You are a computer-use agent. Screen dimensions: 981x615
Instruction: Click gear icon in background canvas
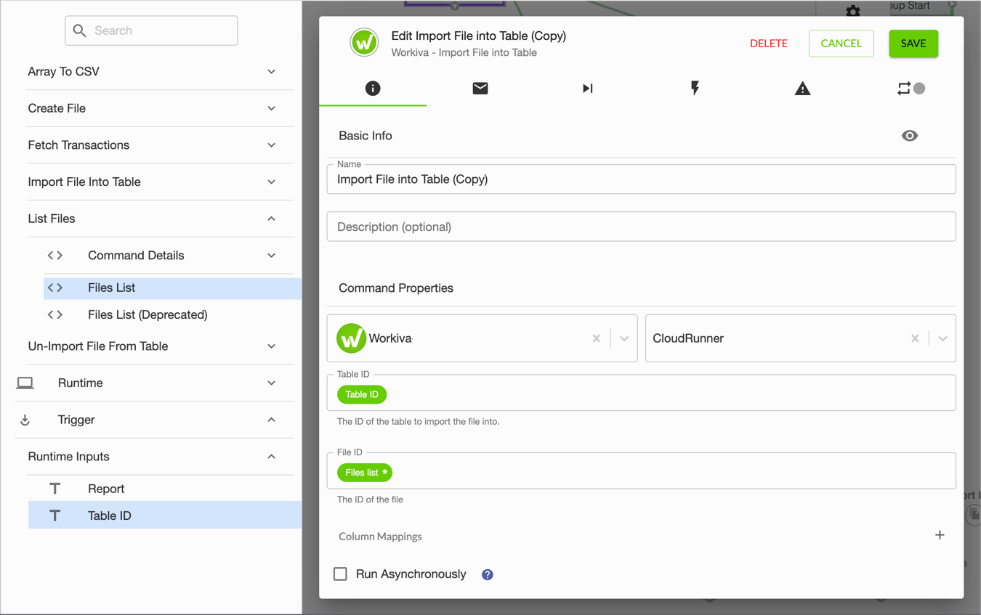point(853,11)
